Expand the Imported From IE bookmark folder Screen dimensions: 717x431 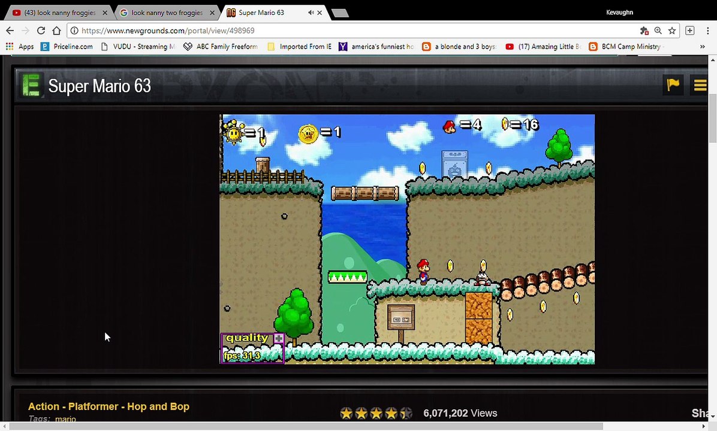click(x=300, y=47)
